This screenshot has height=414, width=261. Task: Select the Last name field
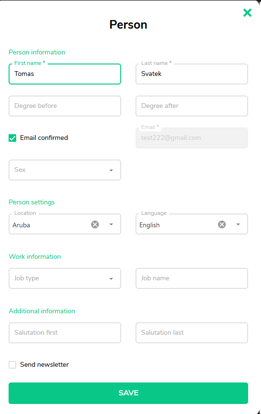(192, 74)
